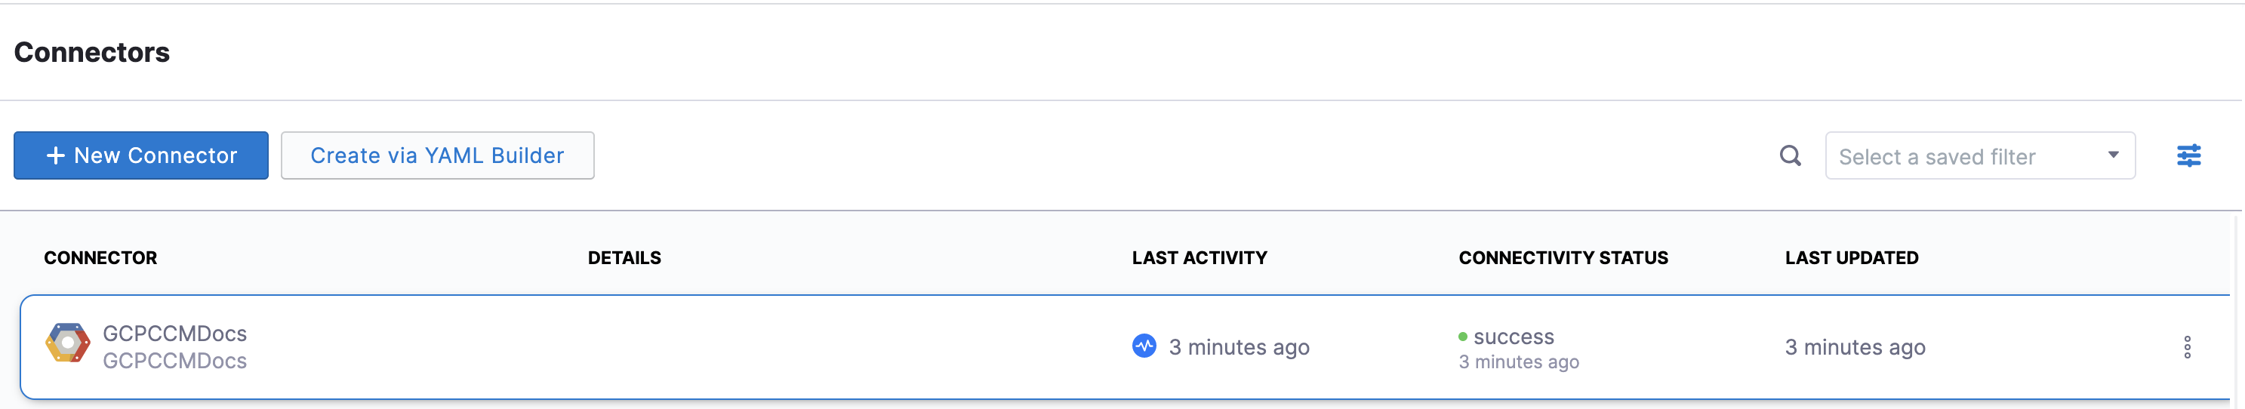
Task: Click the GCP connector hexagon icon
Action: (67, 343)
